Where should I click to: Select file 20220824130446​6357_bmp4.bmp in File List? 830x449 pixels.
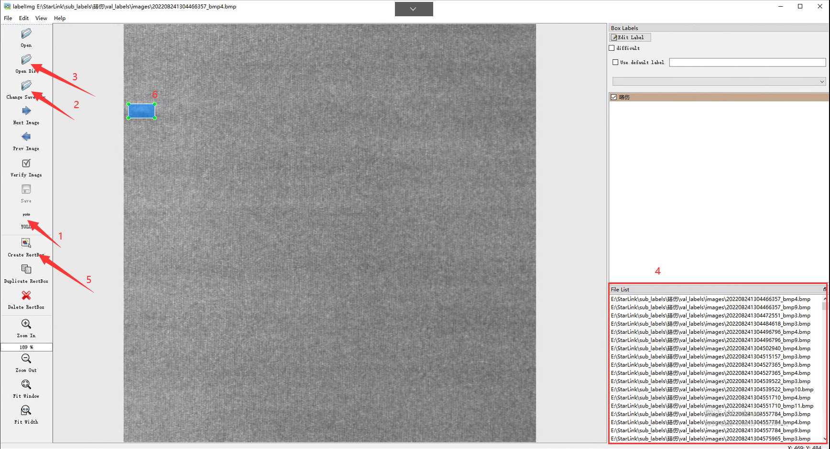[710, 299]
